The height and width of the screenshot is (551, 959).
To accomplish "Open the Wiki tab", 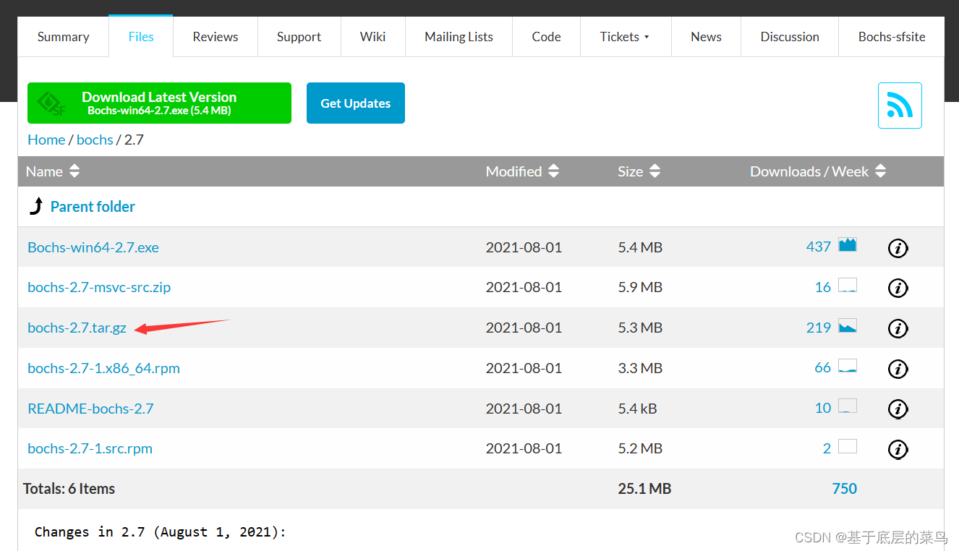I will 373,37.
